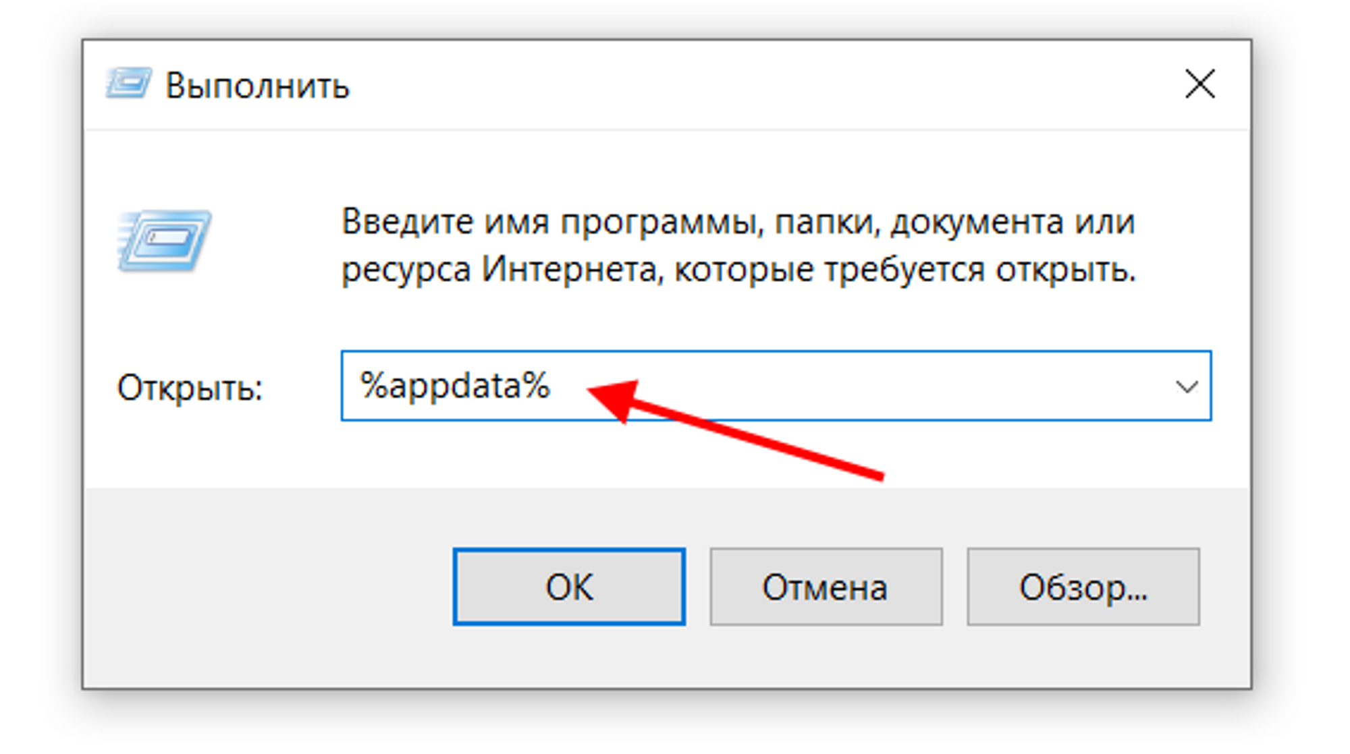Click the Выполнить window title text
1350x754 pixels.
pyautogui.click(x=257, y=86)
